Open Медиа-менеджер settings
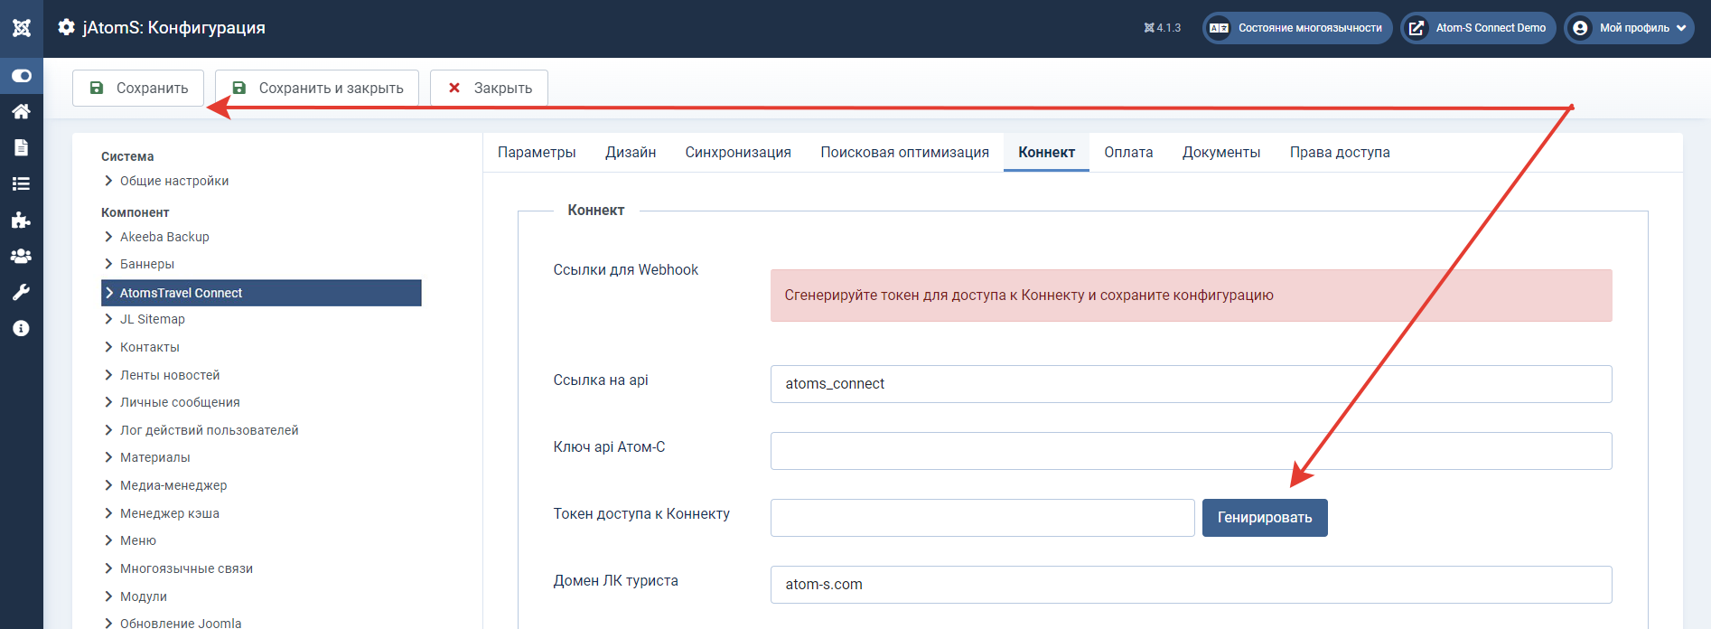 tap(173, 485)
